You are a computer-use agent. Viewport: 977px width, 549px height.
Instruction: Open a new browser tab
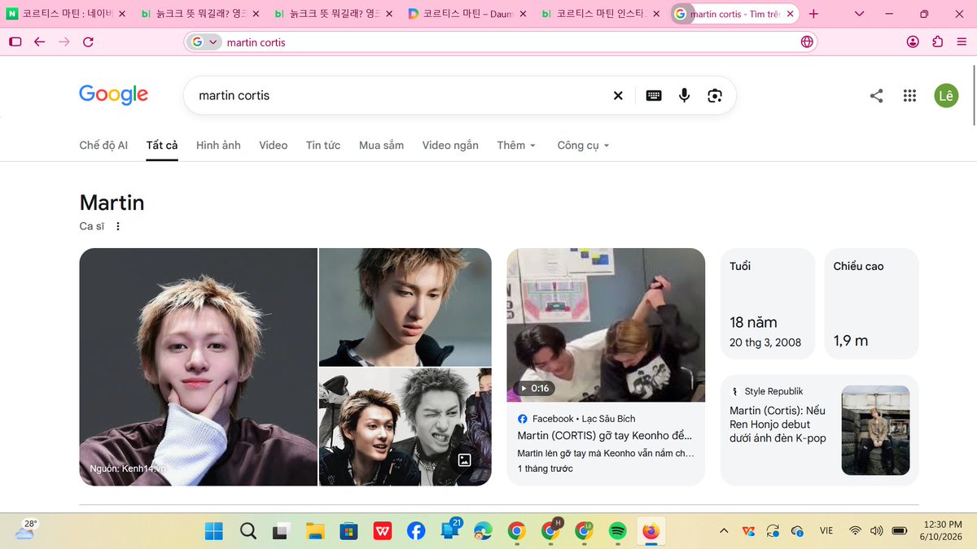pyautogui.click(x=814, y=14)
